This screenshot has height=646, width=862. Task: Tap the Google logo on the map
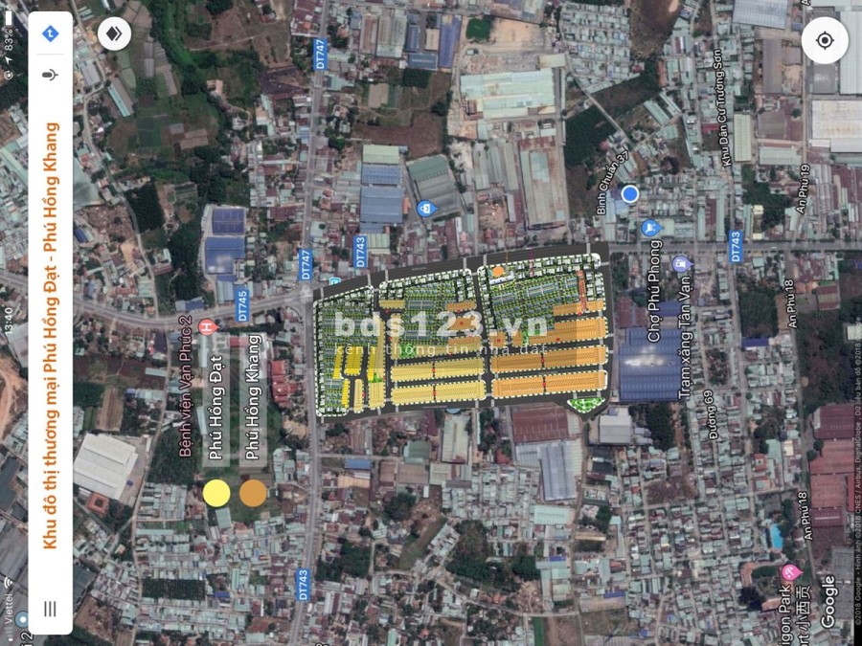pos(828,600)
